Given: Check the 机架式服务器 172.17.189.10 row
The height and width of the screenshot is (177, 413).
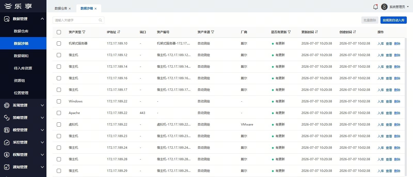Looking at the screenshot, I should pos(59,43).
